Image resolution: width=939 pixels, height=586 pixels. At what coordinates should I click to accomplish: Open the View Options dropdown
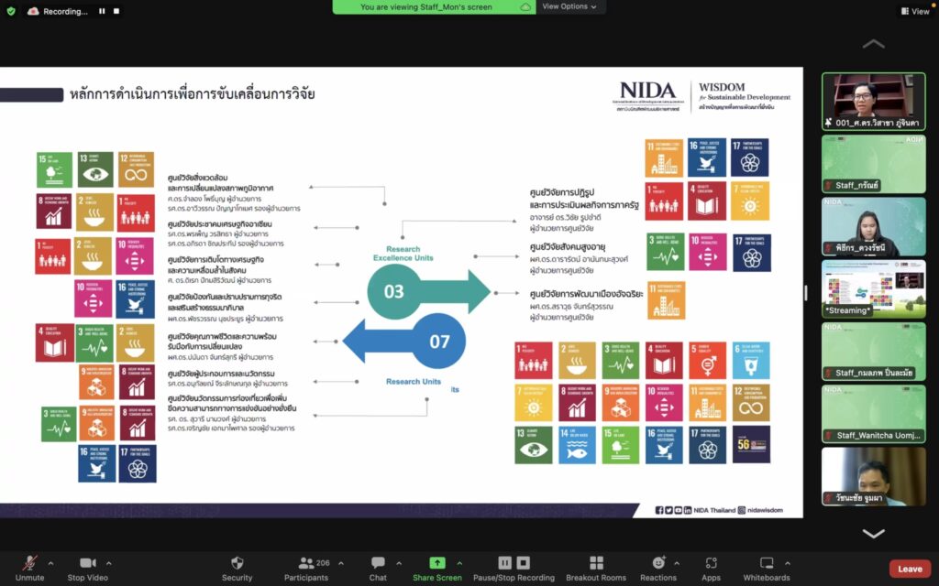(569, 6)
